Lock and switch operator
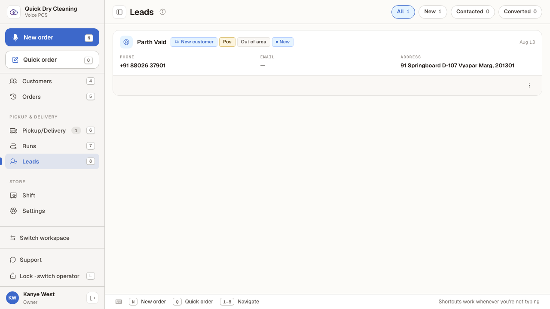Viewport: 550px width, 309px height. [x=52, y=276]
